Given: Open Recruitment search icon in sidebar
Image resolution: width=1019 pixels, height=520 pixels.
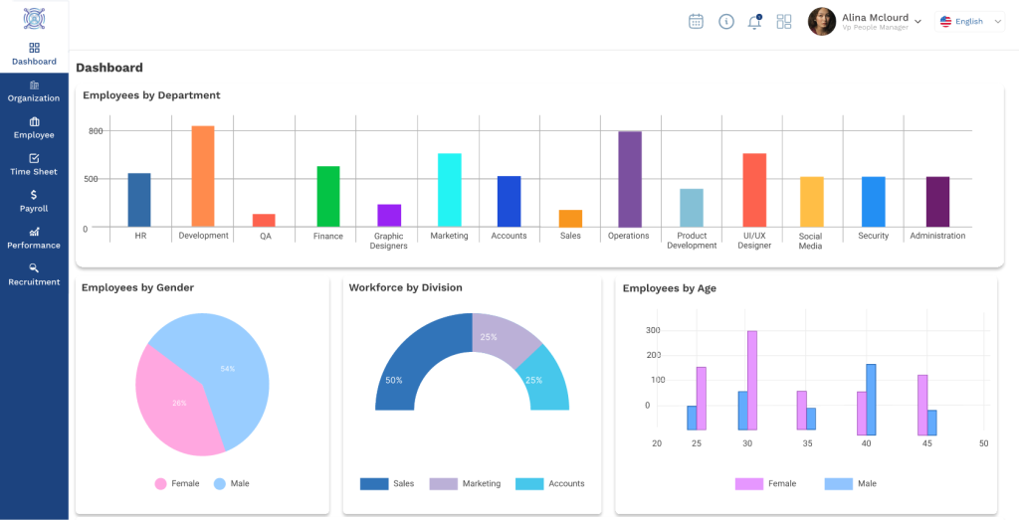Looking at the screenshot, I should (34, 268).
